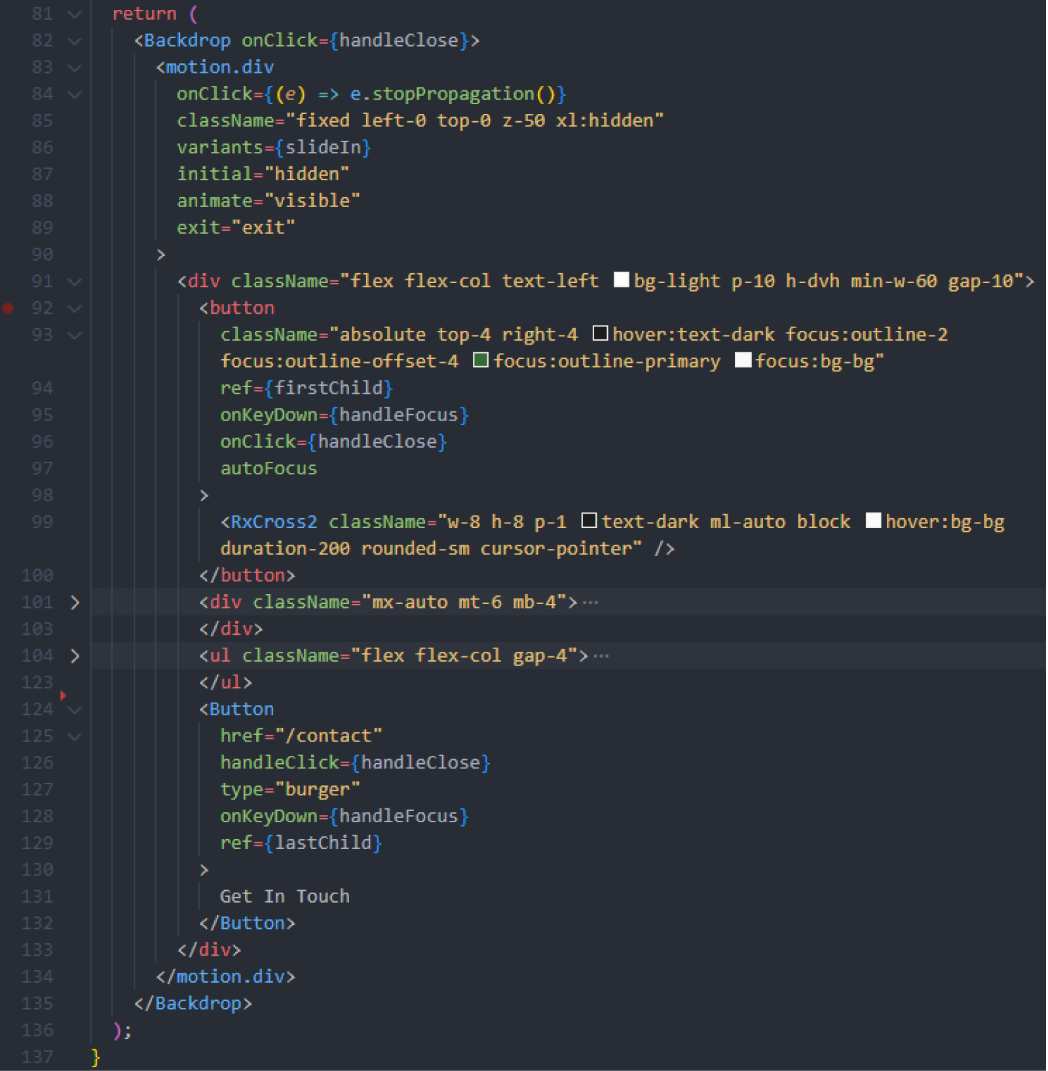Click the closing lowercase button tag on line 100
This screenshot has height=1071, width=1048.
point(248,576)
